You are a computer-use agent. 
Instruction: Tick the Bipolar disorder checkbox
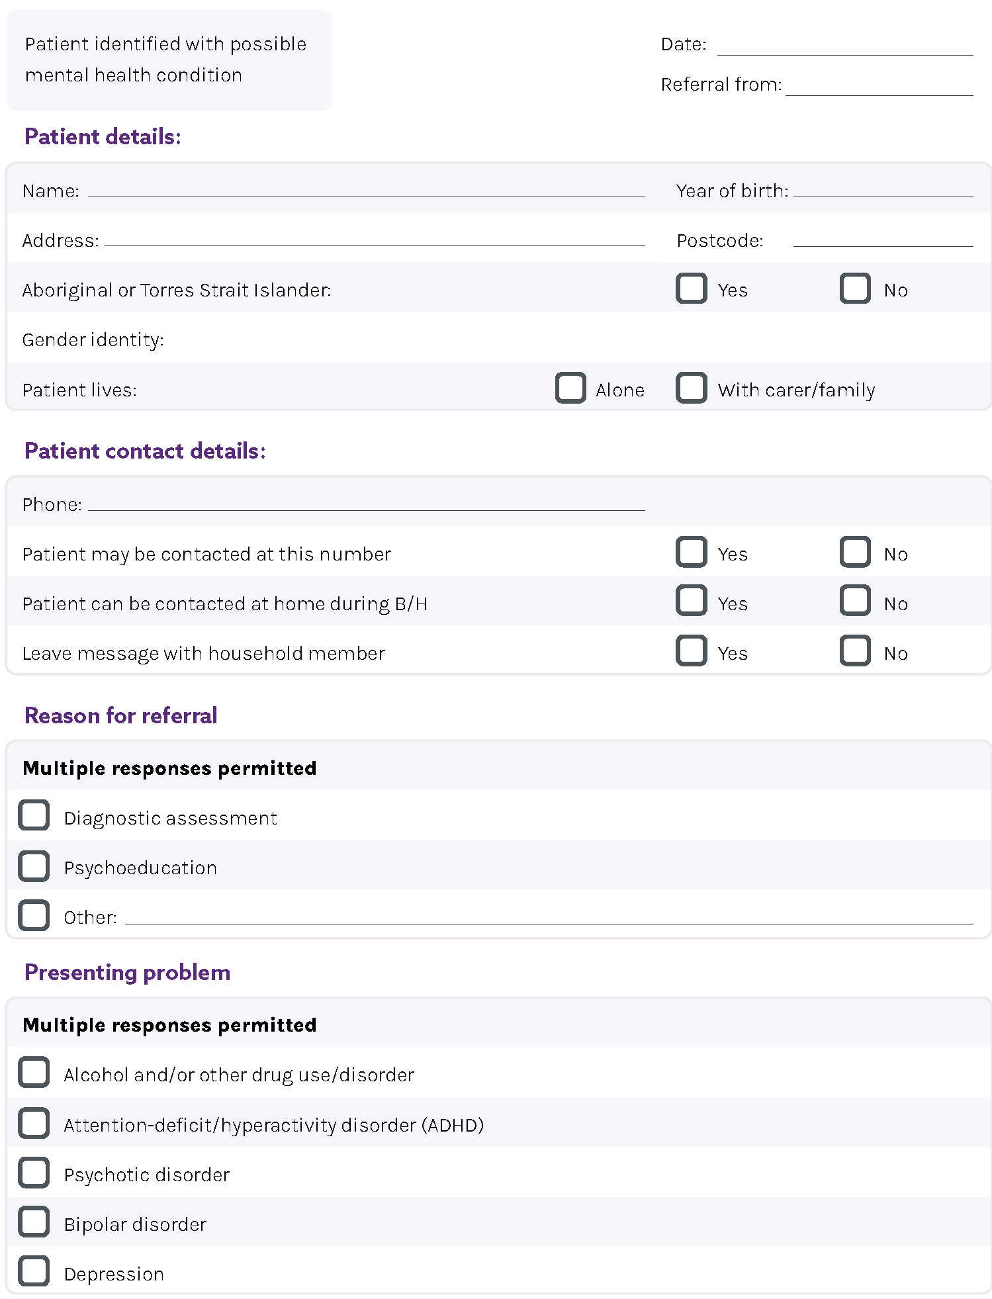[34, 1222]
